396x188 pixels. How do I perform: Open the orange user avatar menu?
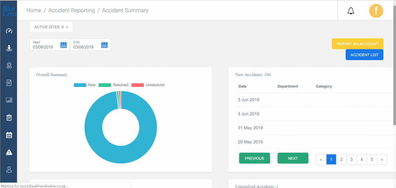(x=376, y=11)
